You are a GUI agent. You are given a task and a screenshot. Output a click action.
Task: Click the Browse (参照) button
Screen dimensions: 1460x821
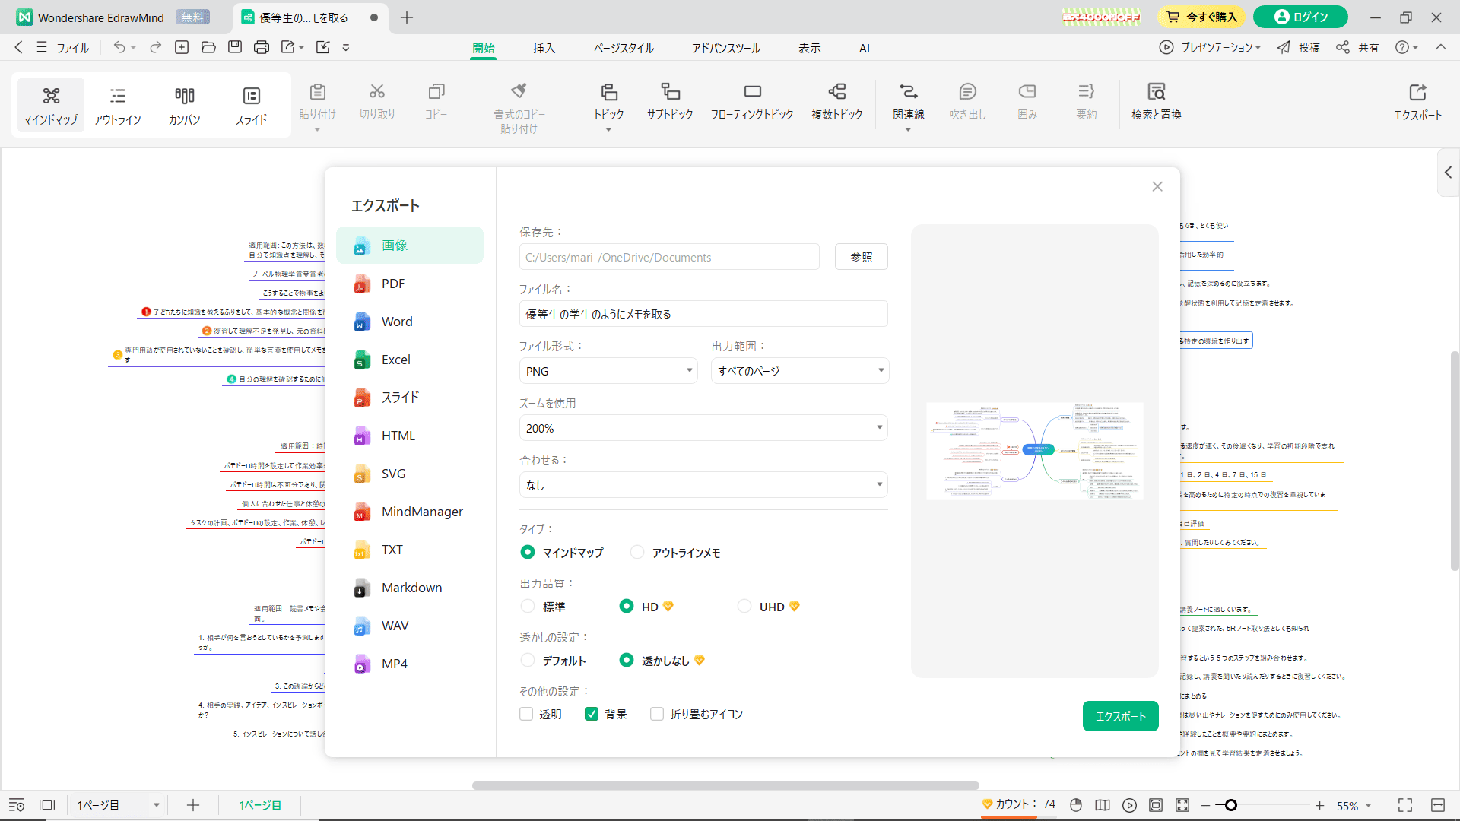861,257
